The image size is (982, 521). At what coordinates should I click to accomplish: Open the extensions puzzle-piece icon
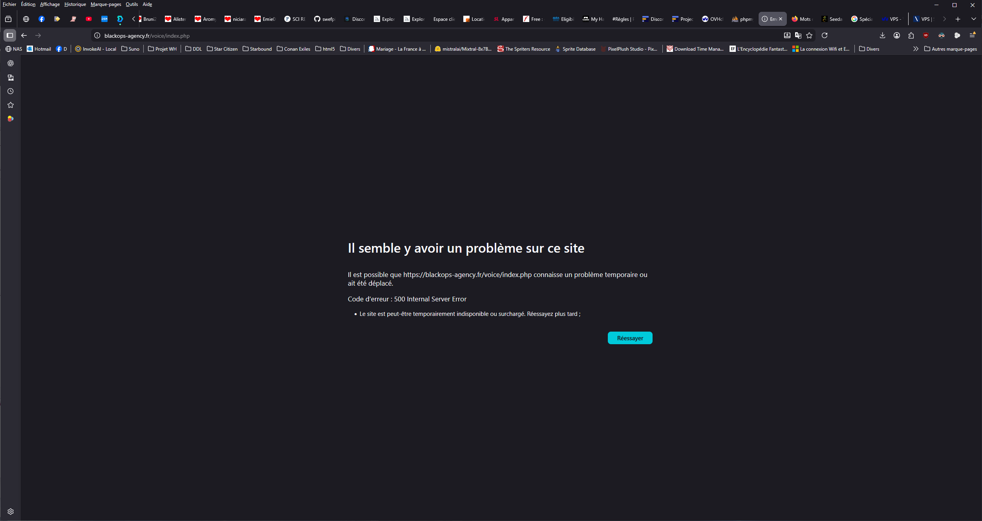tap(911, 35)
